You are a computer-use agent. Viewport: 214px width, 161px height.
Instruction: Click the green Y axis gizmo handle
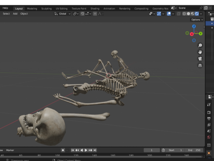coord(201,34)
